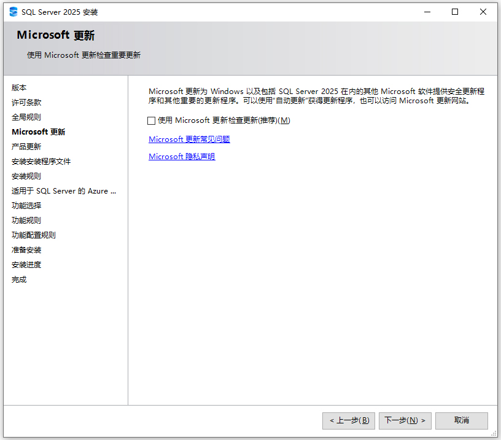Select the 功能配置规则 step in the sidebar
Screen dimensions: 501x440
pyautogui.click(x=34, y=235)
